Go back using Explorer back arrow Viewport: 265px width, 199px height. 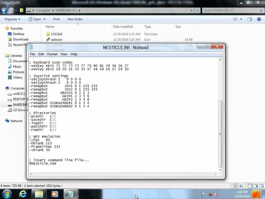(x=4, y=10)
